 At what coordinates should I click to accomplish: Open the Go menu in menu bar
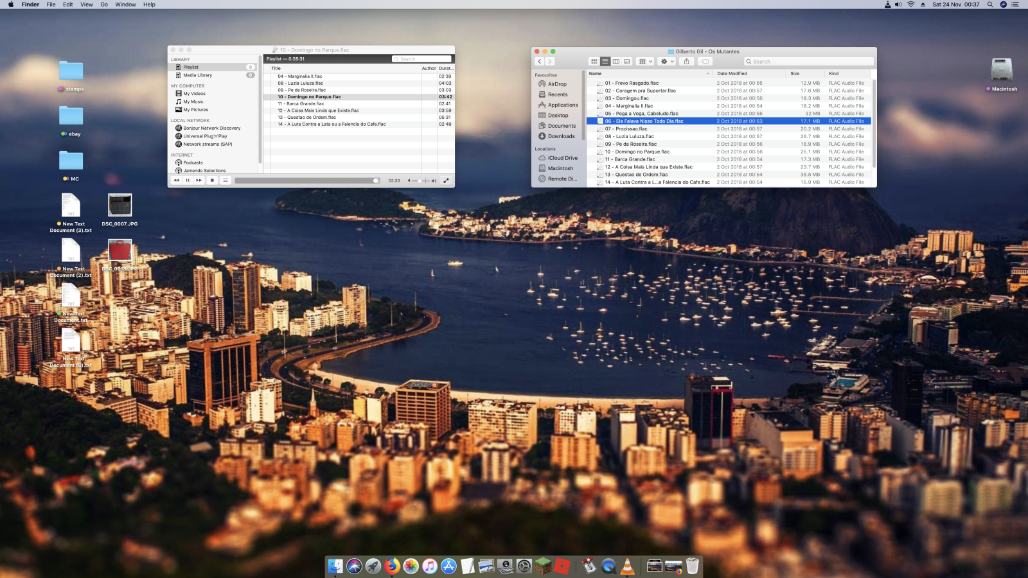[104, 4]
